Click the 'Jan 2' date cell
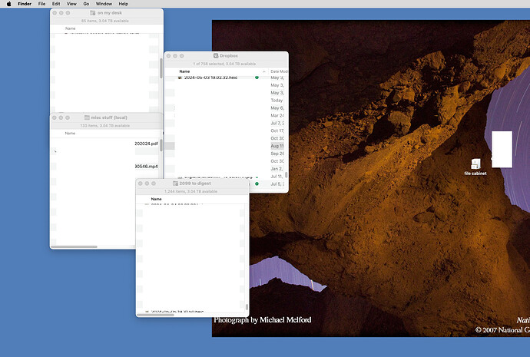 [x=277, y=169]
